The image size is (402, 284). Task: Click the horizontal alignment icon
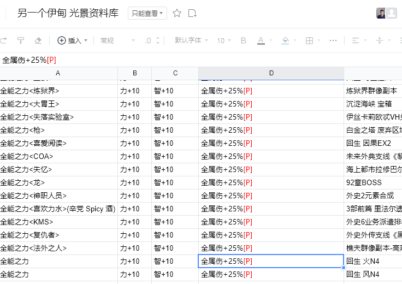click(x=358, y=40)
